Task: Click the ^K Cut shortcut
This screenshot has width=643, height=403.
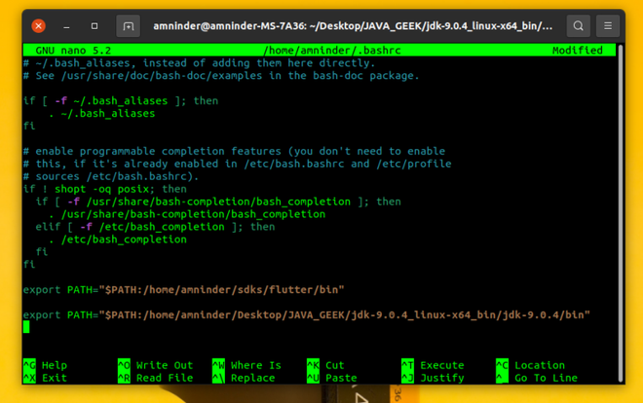Action: [326, 365]
